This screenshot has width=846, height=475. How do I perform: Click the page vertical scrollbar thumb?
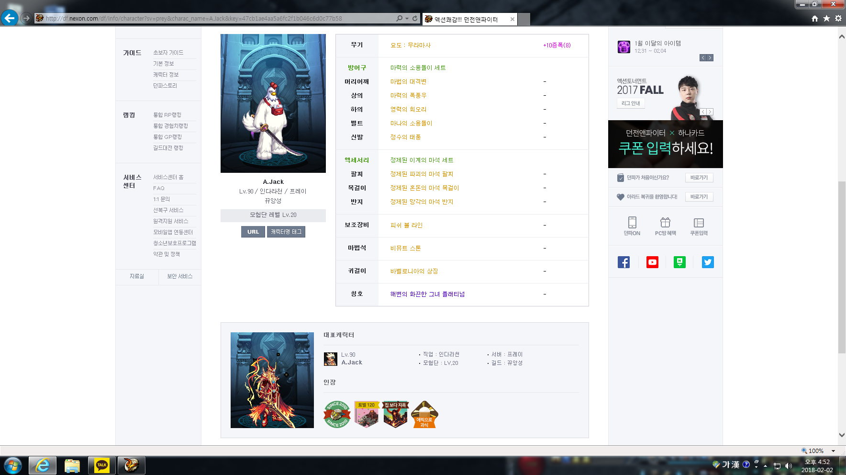tap(842, 267)
